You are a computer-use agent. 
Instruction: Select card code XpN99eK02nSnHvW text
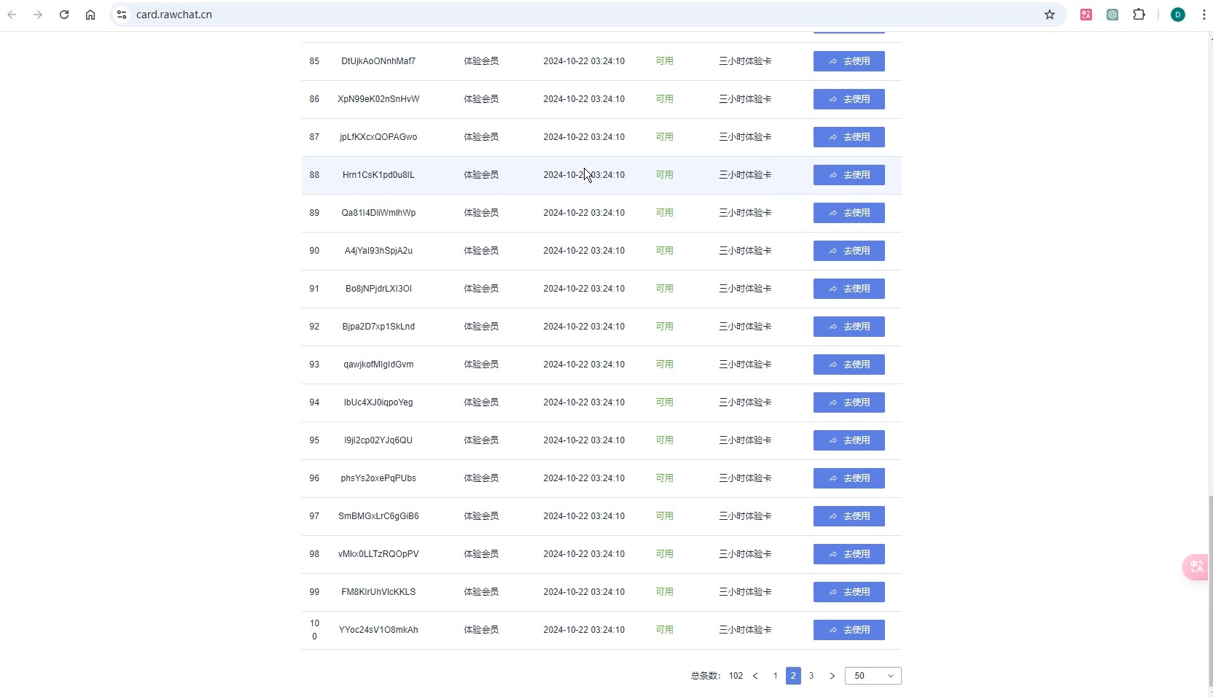(x=378, y=99)
